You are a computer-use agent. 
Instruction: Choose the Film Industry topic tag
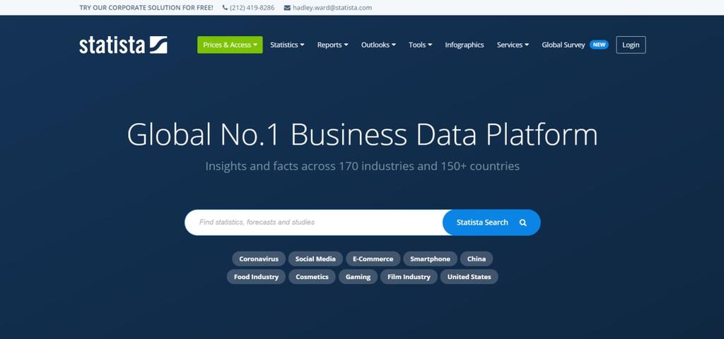[x=409, y=277]
